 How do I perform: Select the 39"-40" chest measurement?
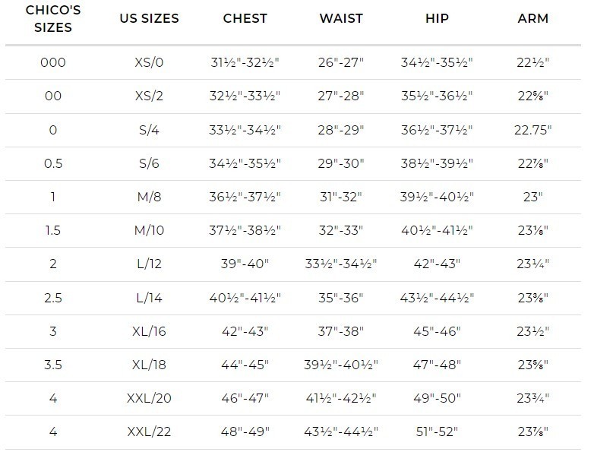pos(245,264)
